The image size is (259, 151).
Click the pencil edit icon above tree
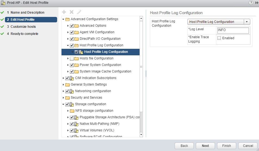tap(79, 12)
